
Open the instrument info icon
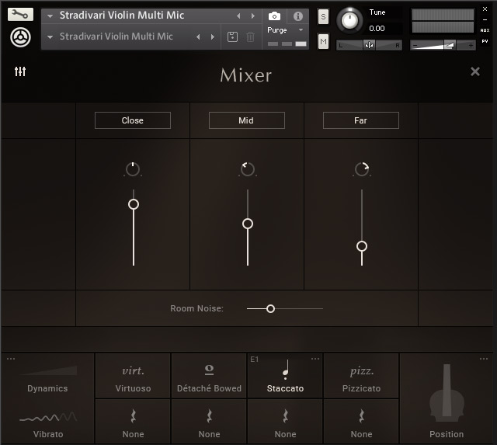coord(297,16)
